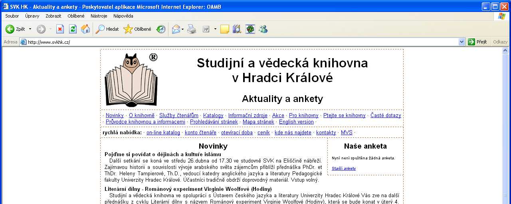511x204 pixels.
Task: Open the Research books icon
Action: (237, 29)
